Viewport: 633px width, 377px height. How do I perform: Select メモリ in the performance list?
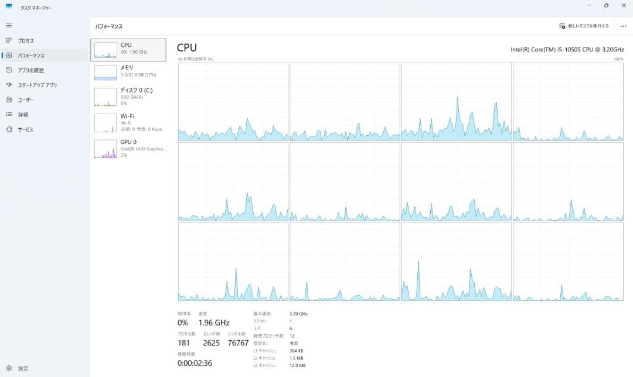pyautogui.click(x=128, y=71)
